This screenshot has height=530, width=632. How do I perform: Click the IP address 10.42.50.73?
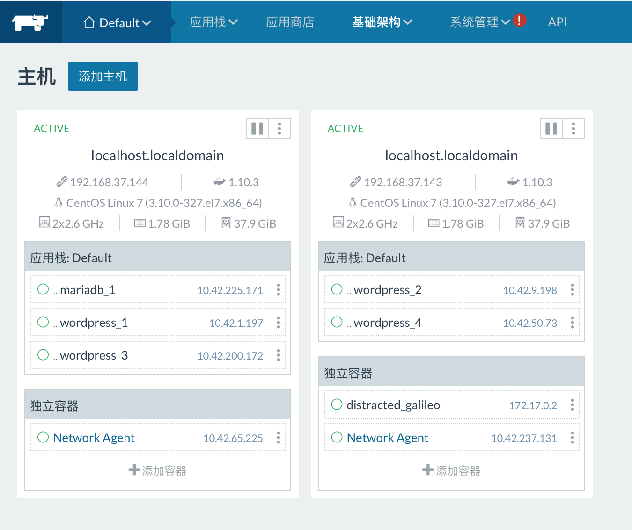(530, 323)
